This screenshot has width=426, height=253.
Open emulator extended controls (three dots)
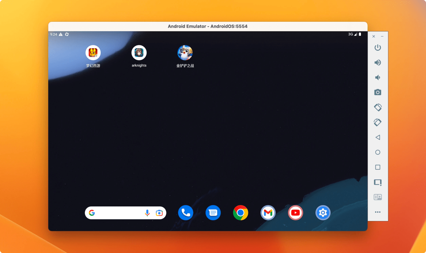tap(378, 212)
